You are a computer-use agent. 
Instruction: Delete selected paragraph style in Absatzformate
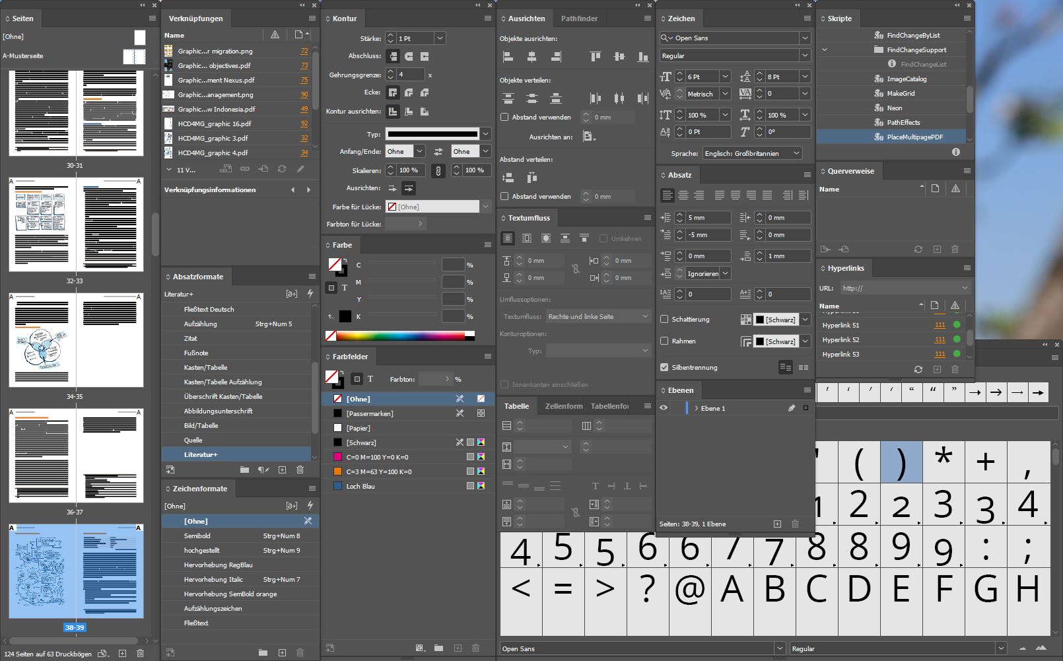coord(300,470)
